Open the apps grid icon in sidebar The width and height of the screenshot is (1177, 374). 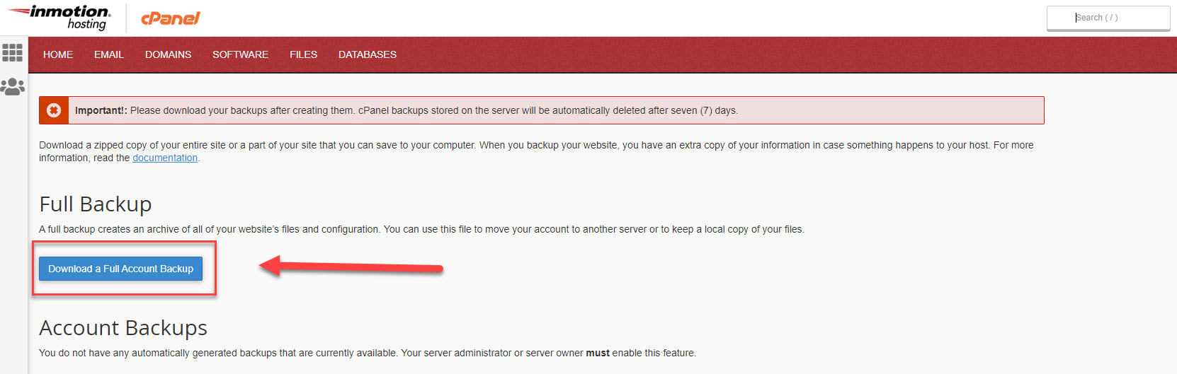pyautogui.click(x=13, y=53)
